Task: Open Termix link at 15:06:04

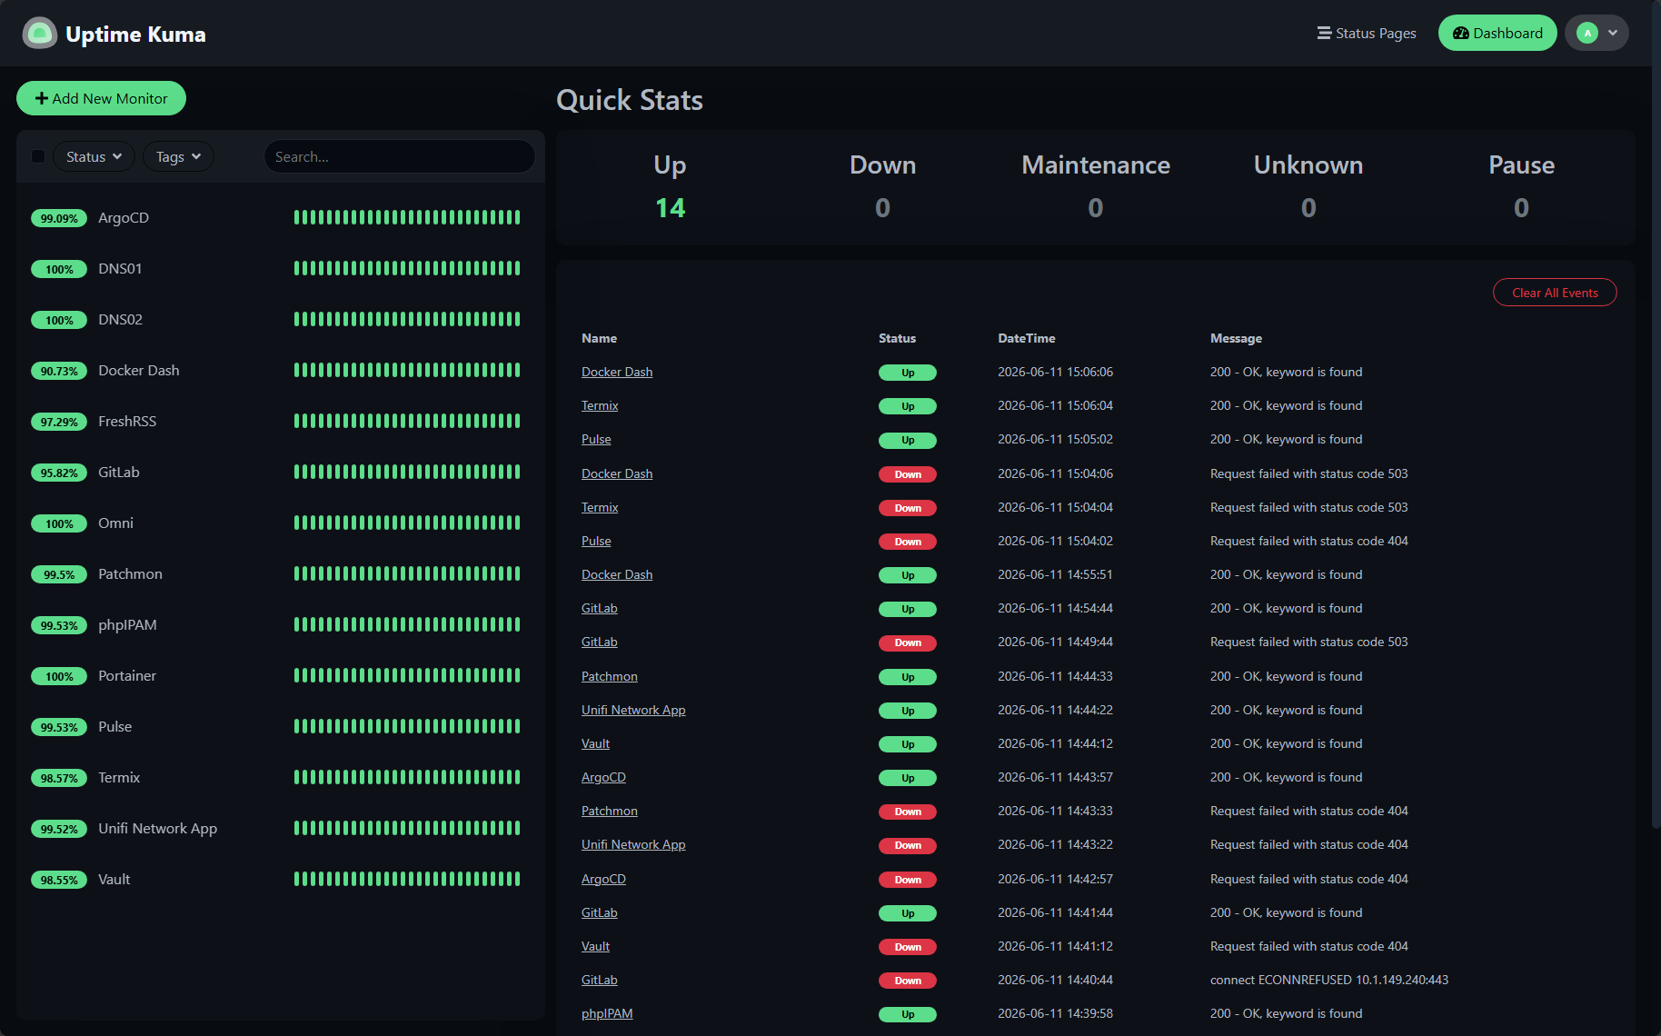Action: [x=600, y=405]
